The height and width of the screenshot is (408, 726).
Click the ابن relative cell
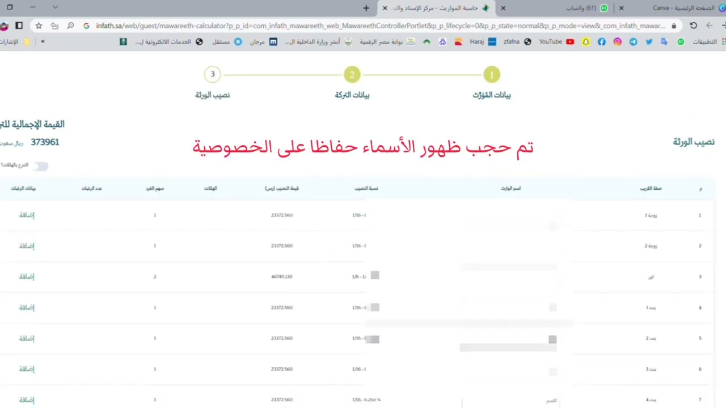pos(651,277)
